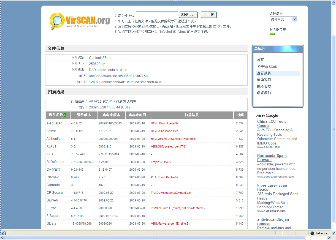Click the 上传 upload button

coord(209,15)
